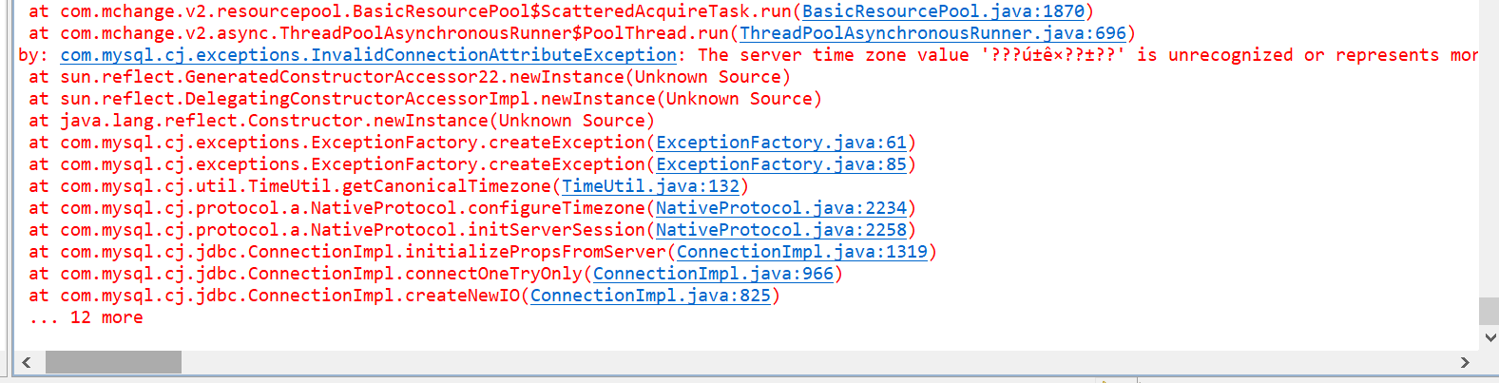1499x383 pixels.
Task: Click the horizontal scrollbar thumb
Action: pos(113,362)
